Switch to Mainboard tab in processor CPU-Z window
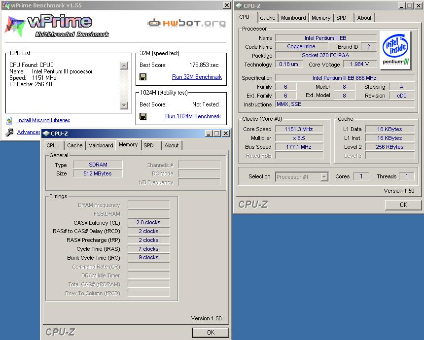 click(x=293, y=18)
